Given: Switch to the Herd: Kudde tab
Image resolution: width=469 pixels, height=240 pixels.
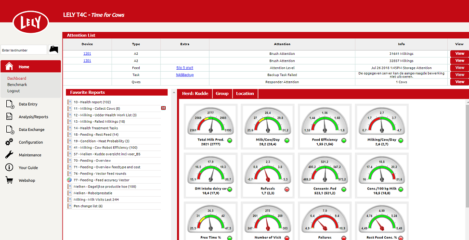Looking at the screenshot, I should 195,94.
